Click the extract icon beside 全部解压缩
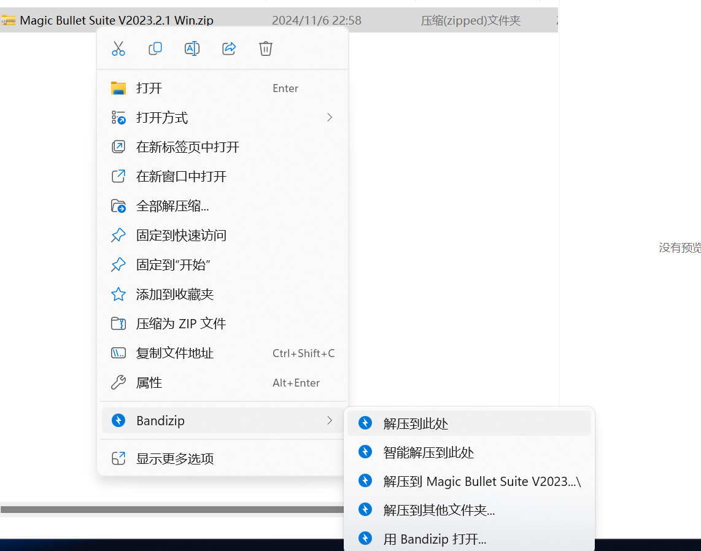Screen dimensions: 701x551 tap(118, 206)
